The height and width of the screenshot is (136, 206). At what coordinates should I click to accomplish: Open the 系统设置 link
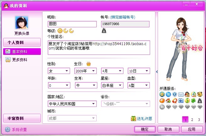(19, 129)
